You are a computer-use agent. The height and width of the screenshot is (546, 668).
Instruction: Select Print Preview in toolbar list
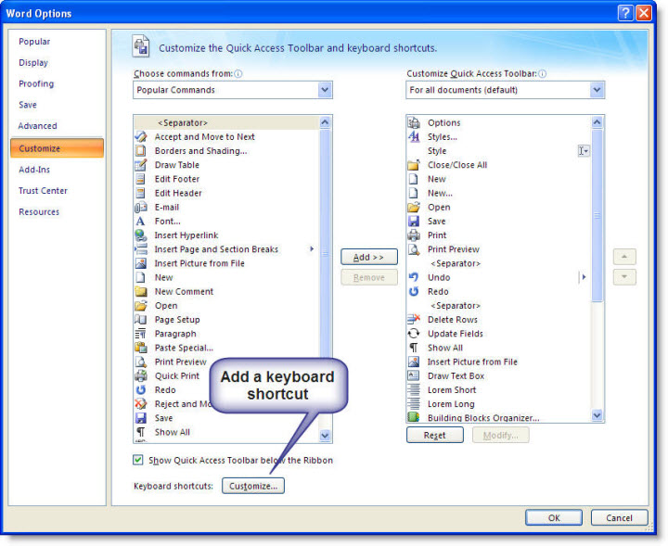[x=499, y=249]
